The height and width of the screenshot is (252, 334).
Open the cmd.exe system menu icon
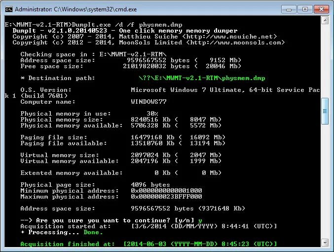pyautogui.click(x=9, y=9)
